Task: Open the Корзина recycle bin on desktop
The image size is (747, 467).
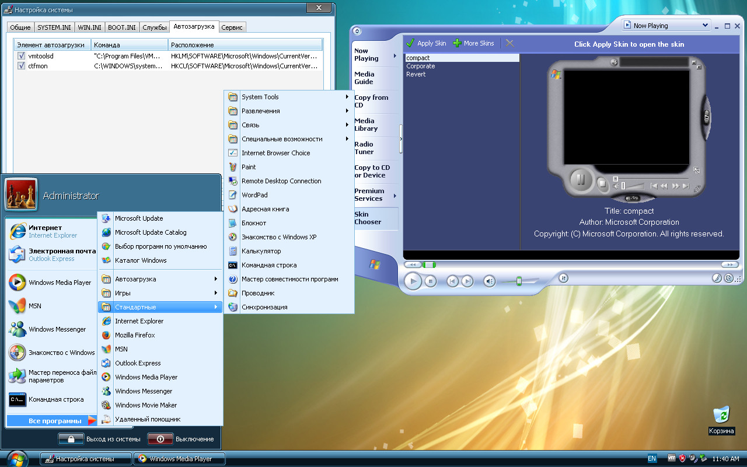Action: click(x=721, y=416)
